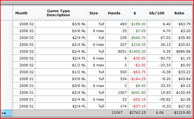
Task: Select the 67.02 bb/100 cell
Action: pos(159,38)
